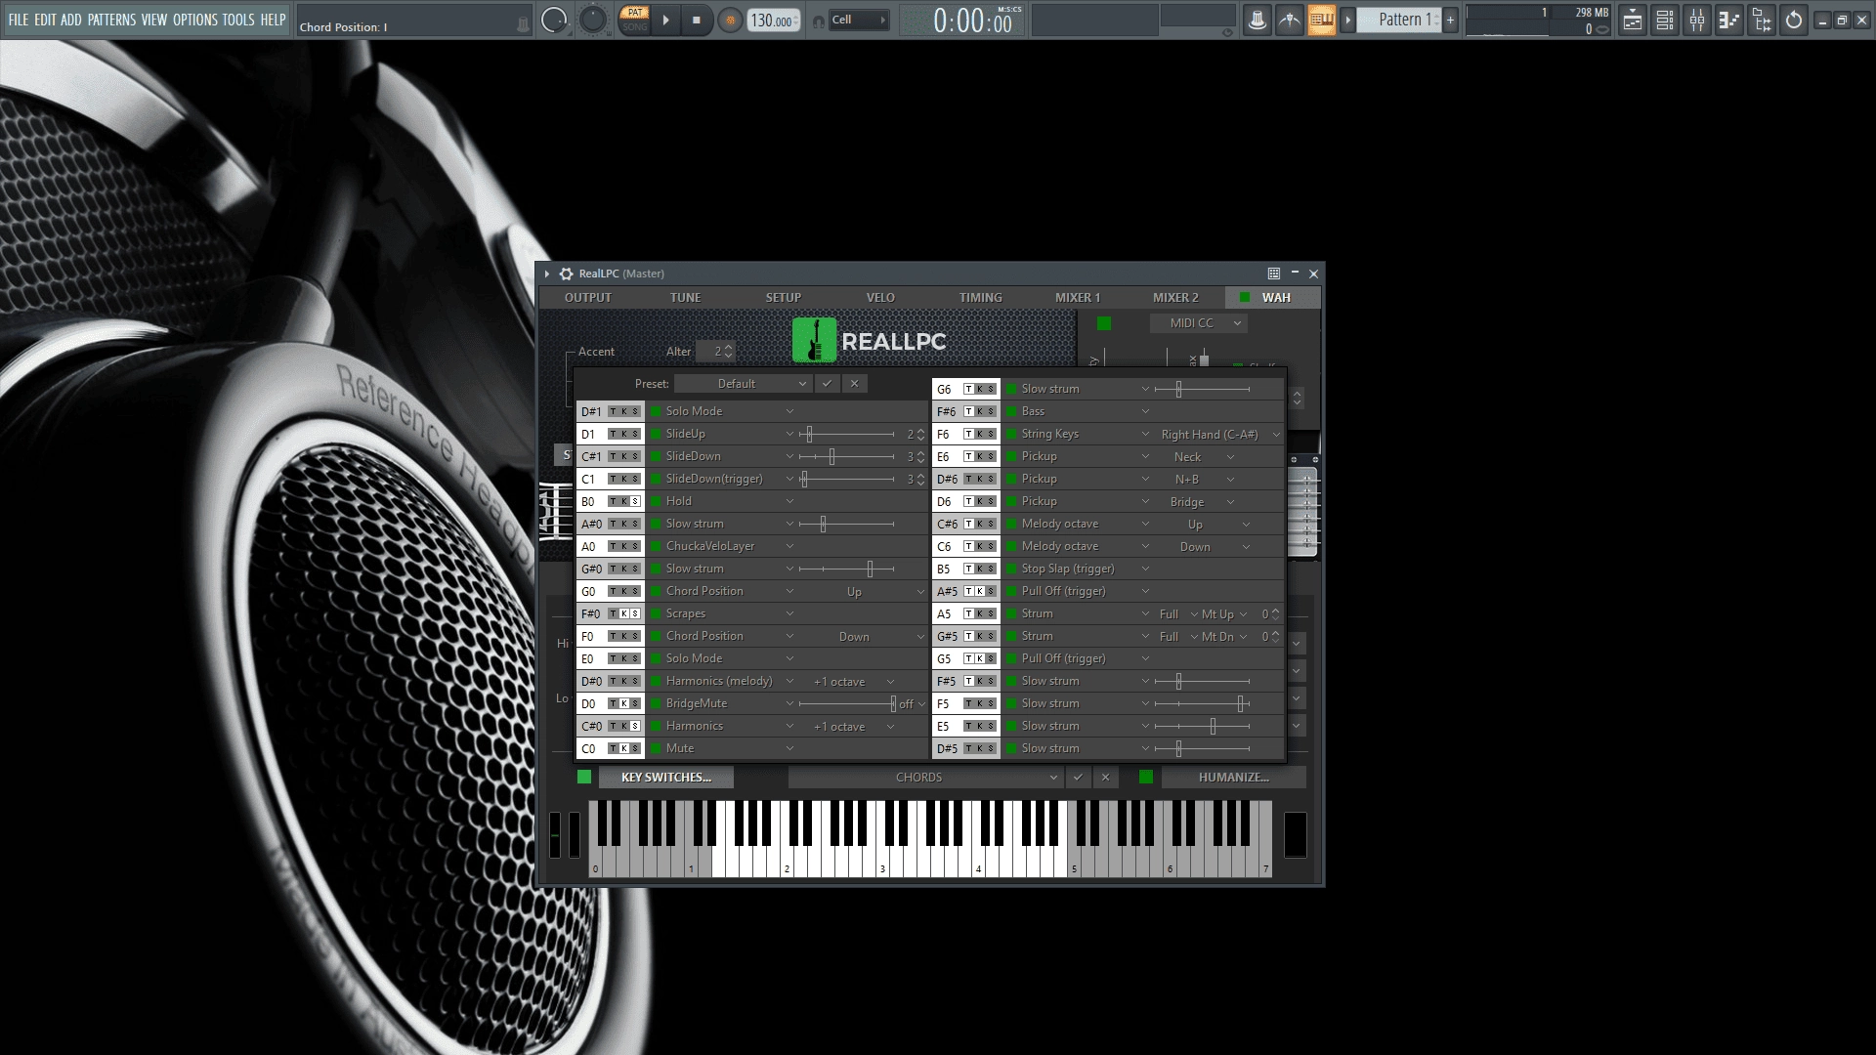Toggle green enable for F#0 Scrapes
This screenshot has height=1055, width=1876.
[x=656, y=613]
